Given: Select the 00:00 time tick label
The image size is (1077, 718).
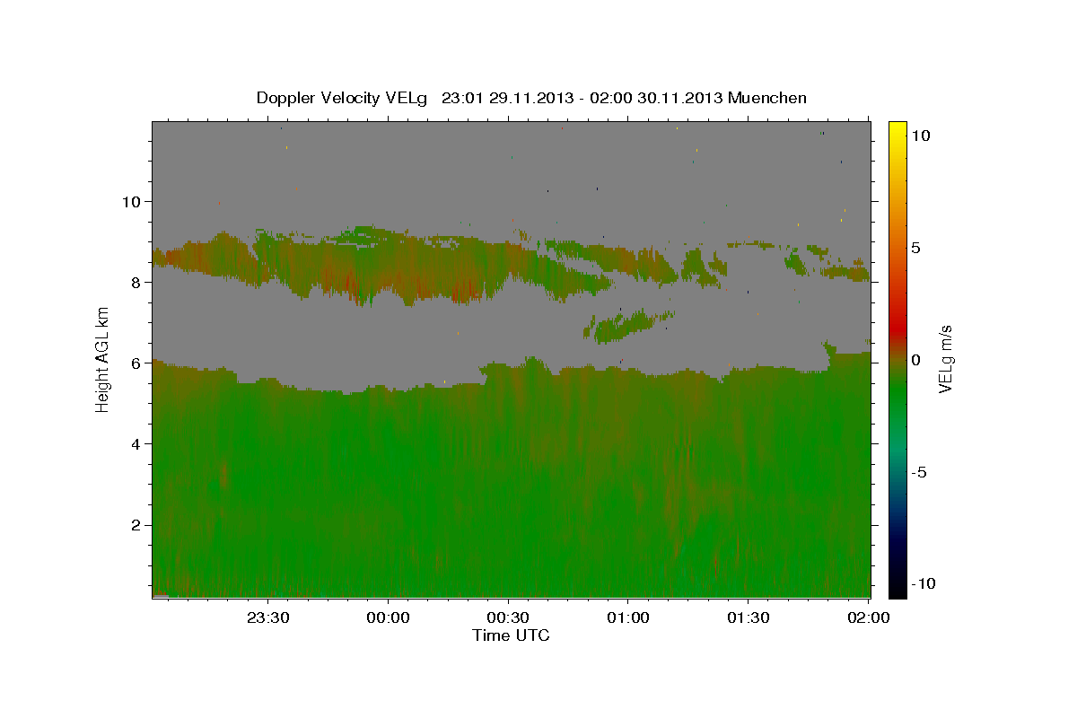Looking at the screenshot, I should point(389,617).
